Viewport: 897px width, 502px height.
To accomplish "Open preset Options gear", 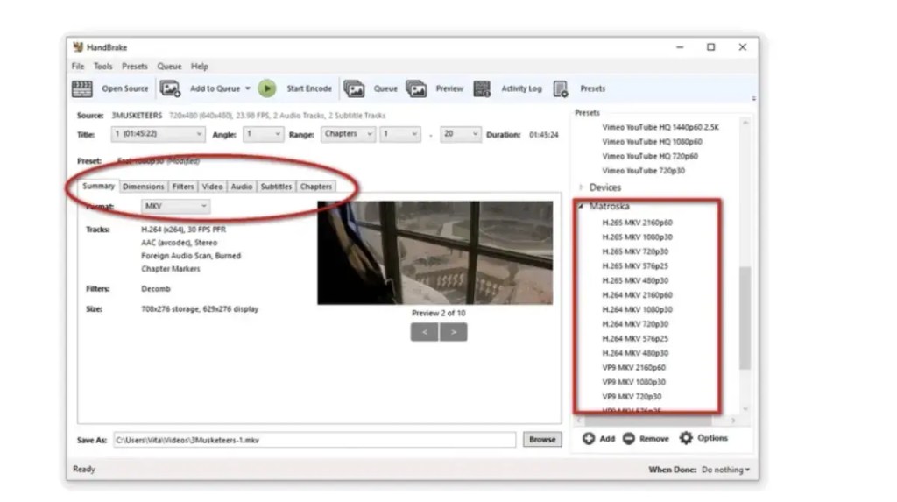I will tap(686, 438).
